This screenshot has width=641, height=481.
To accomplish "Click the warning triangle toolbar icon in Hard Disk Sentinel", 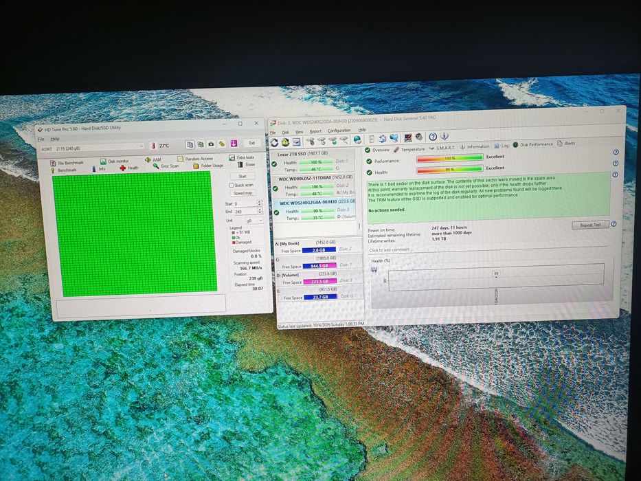I will click(x=285, y=142).
